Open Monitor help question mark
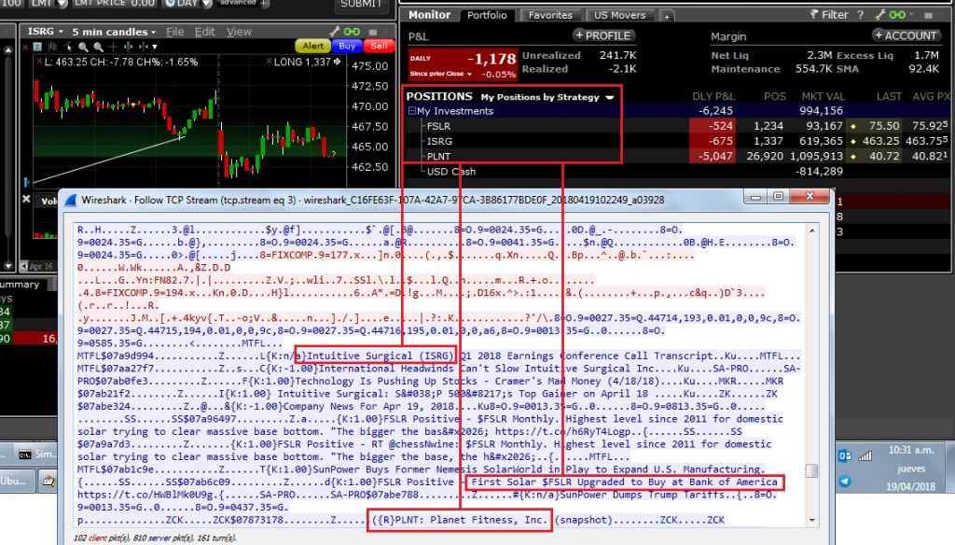The image size is (955, 545). tap(860, 15)
